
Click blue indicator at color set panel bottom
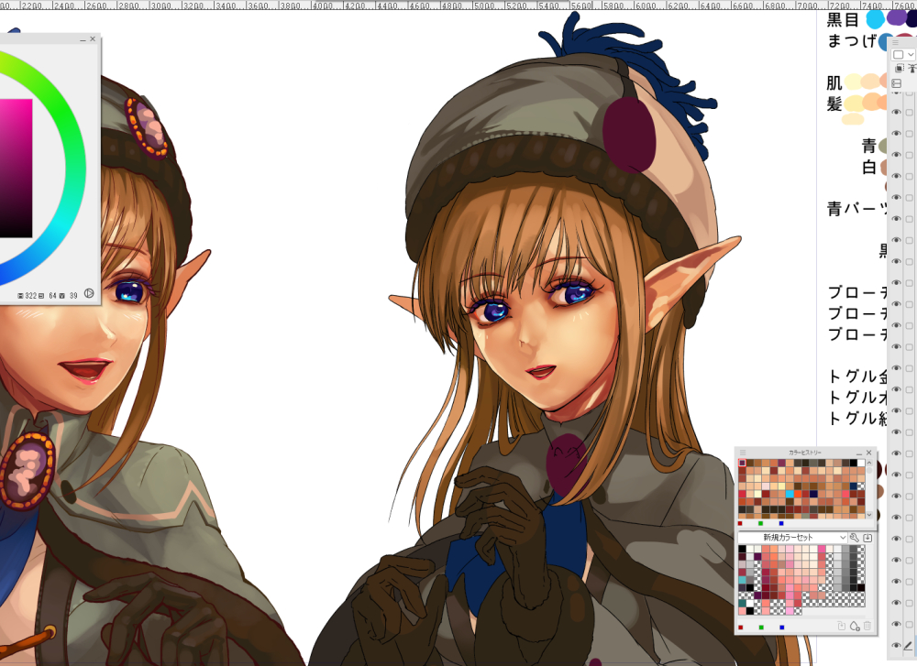[x=782, y=628]
